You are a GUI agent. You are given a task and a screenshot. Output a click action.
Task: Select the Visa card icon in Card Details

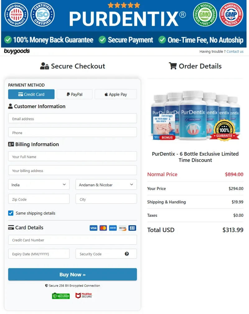pyautogui.click(x=93, y=228)
